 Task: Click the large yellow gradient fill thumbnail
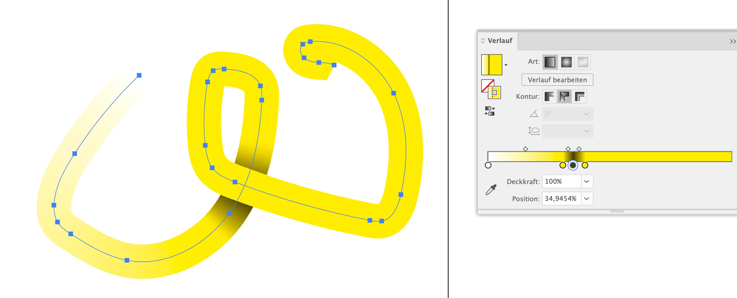[x=492, y=65]
